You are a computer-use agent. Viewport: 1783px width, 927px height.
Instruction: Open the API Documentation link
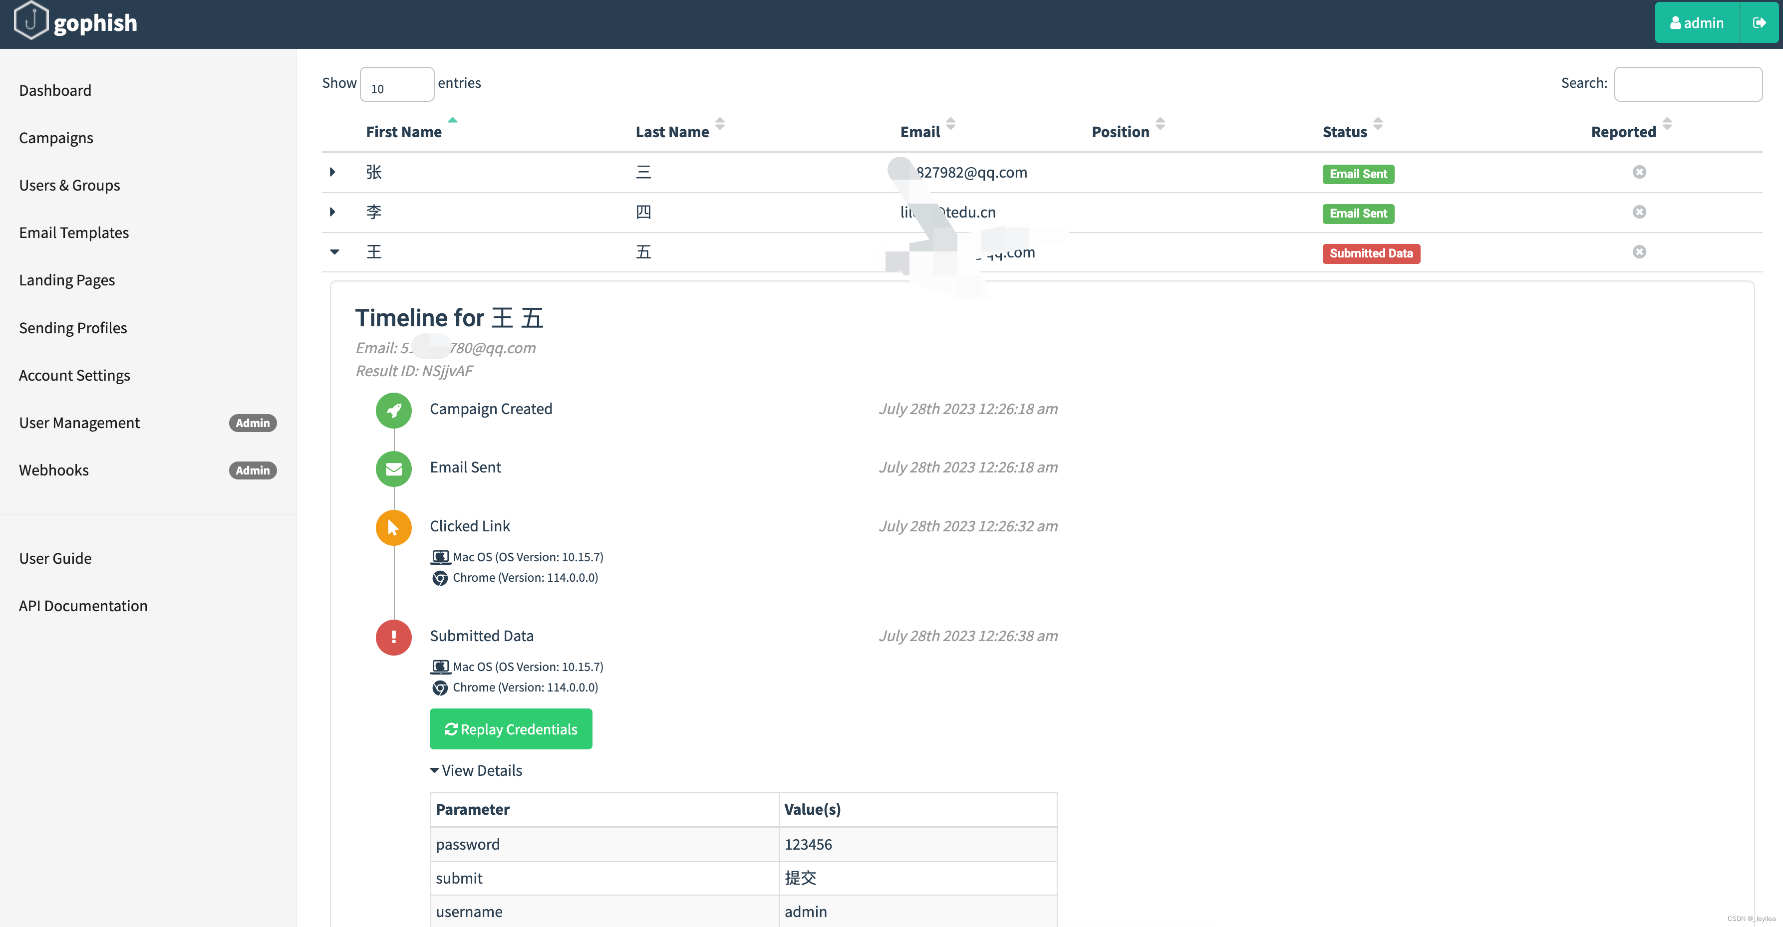pos(83,606)
